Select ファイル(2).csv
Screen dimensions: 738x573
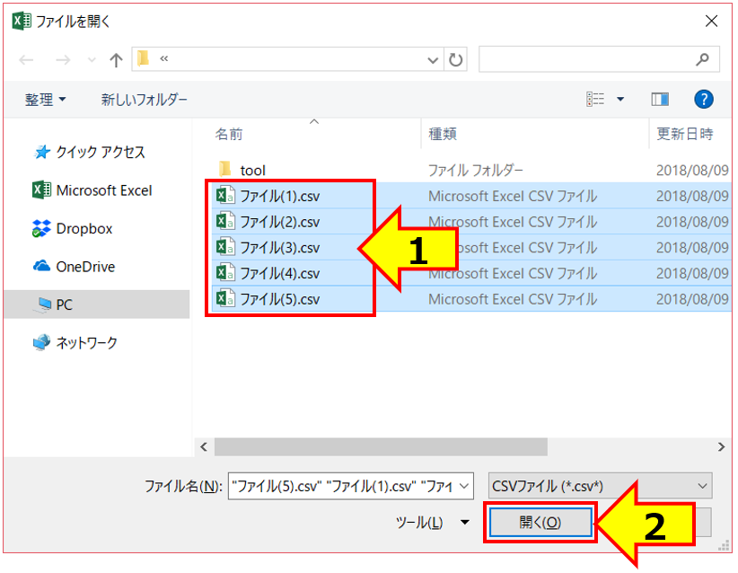(280, 222)
